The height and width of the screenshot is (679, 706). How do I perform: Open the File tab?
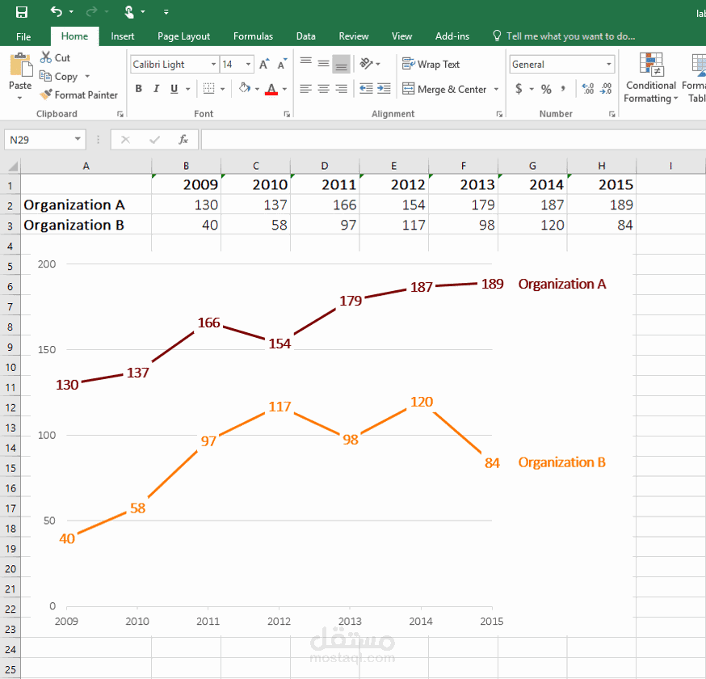pyautogui.click(x=23, y=36)
